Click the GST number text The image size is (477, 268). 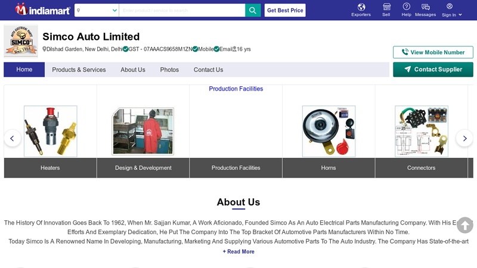[160, 49]
